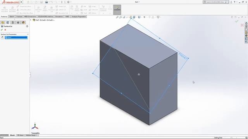
Task: Open Design Library in task pane
Action: coord(246,27)
